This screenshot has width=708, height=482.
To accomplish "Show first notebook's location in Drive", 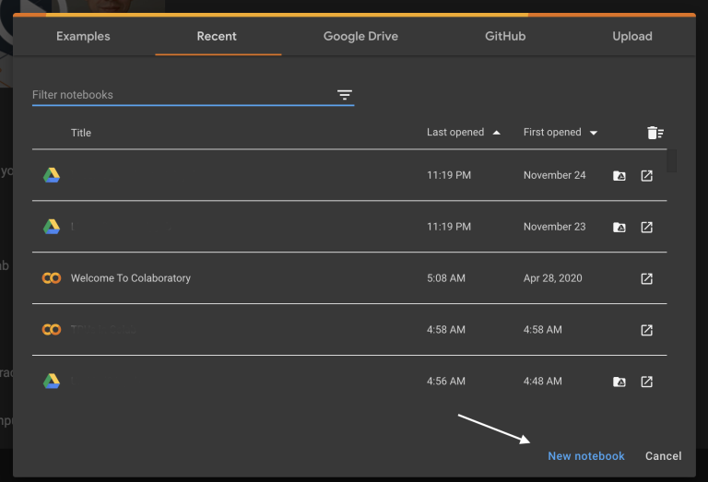I will point(619,175).
